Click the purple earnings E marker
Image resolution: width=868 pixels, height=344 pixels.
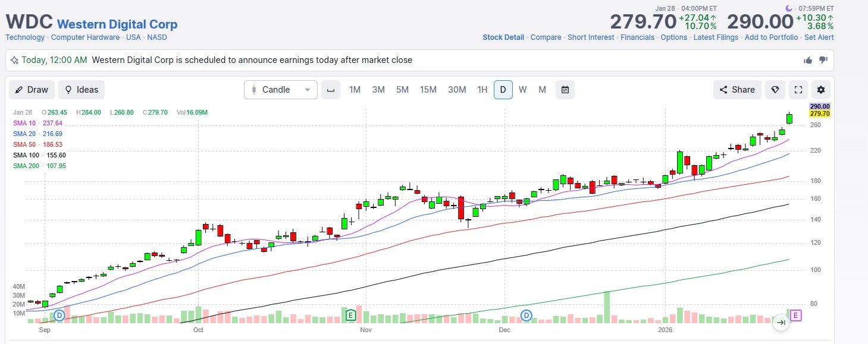(796, 315)
